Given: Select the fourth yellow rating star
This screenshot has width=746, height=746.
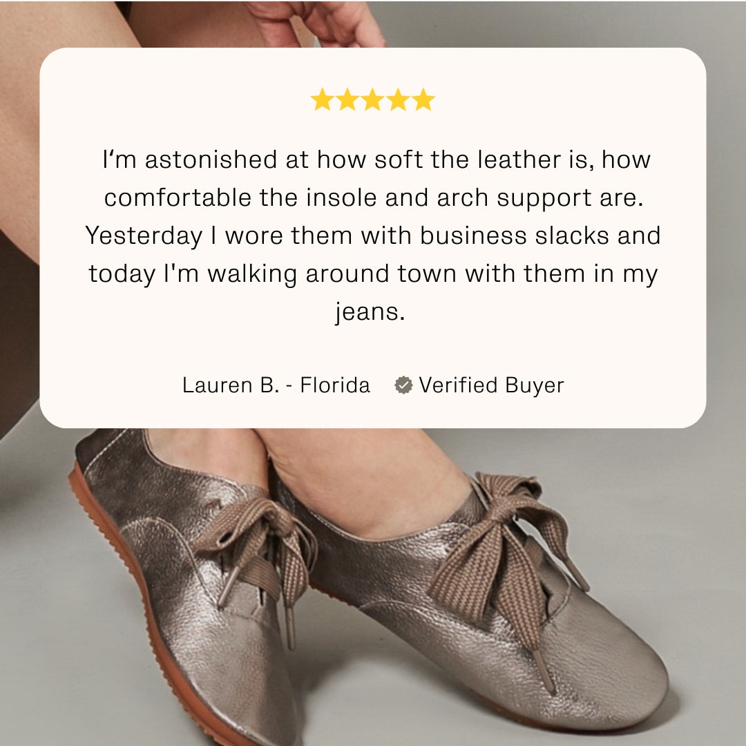Looking at the screenshot, I should coord(398,99).
